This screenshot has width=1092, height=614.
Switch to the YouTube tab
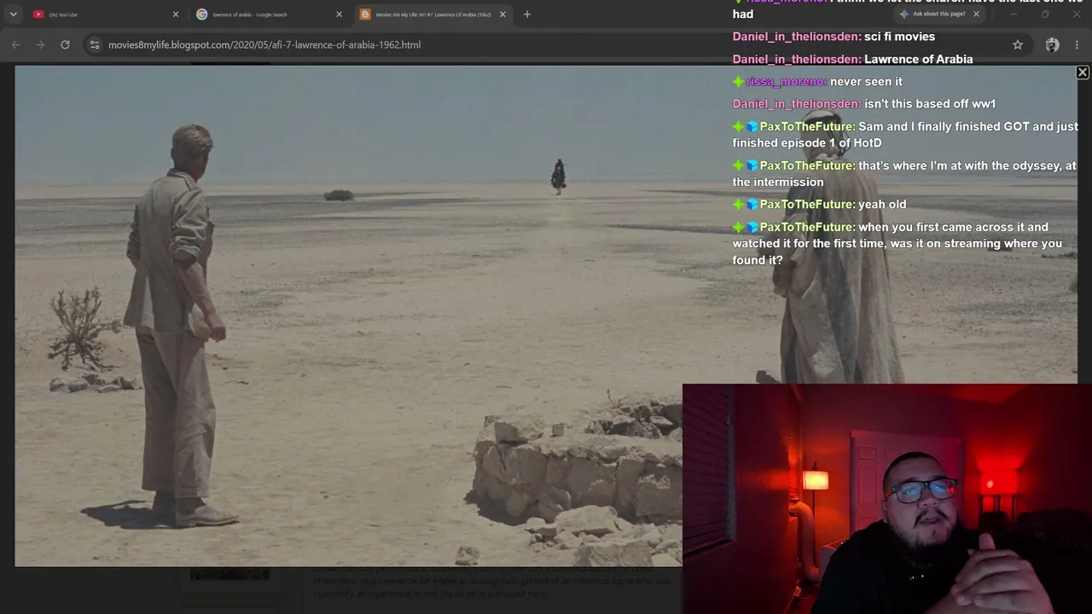[x=104, y=14]
